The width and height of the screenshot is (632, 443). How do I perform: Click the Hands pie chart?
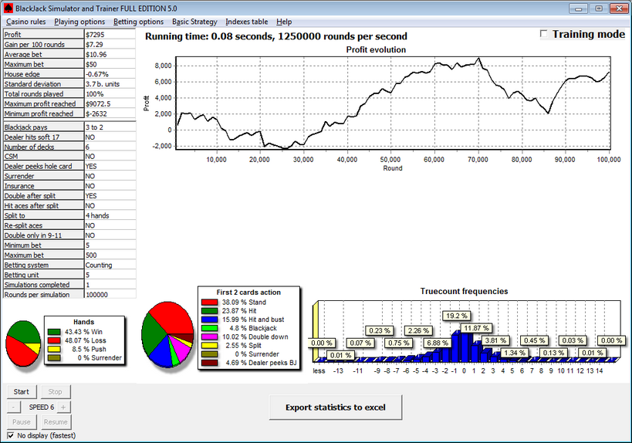pos(22,342)
